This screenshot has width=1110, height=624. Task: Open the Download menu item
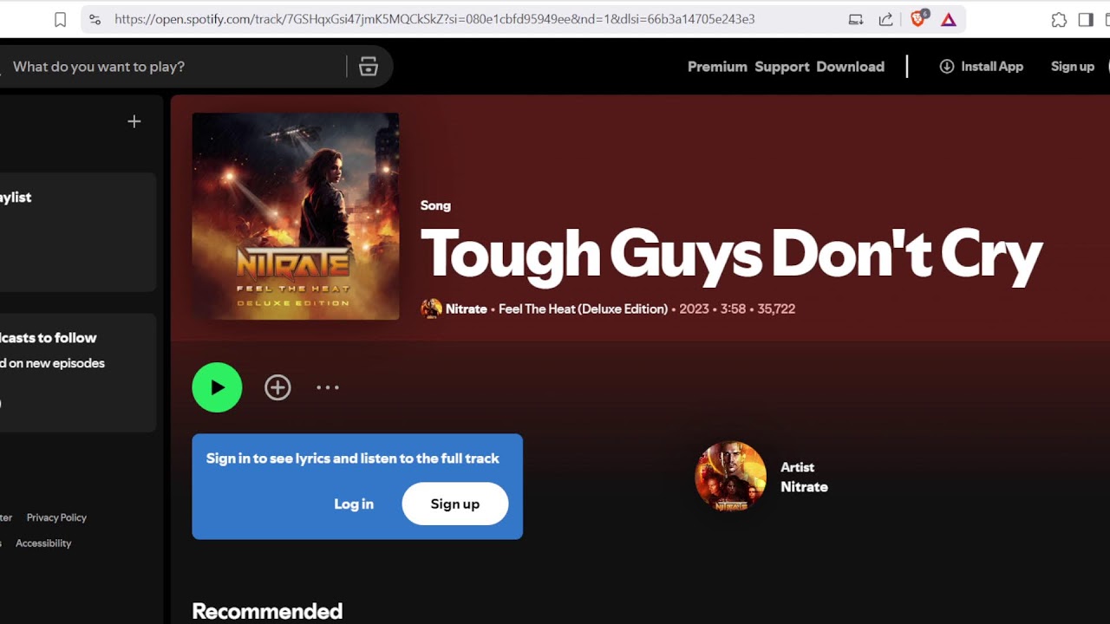[850, 67]
